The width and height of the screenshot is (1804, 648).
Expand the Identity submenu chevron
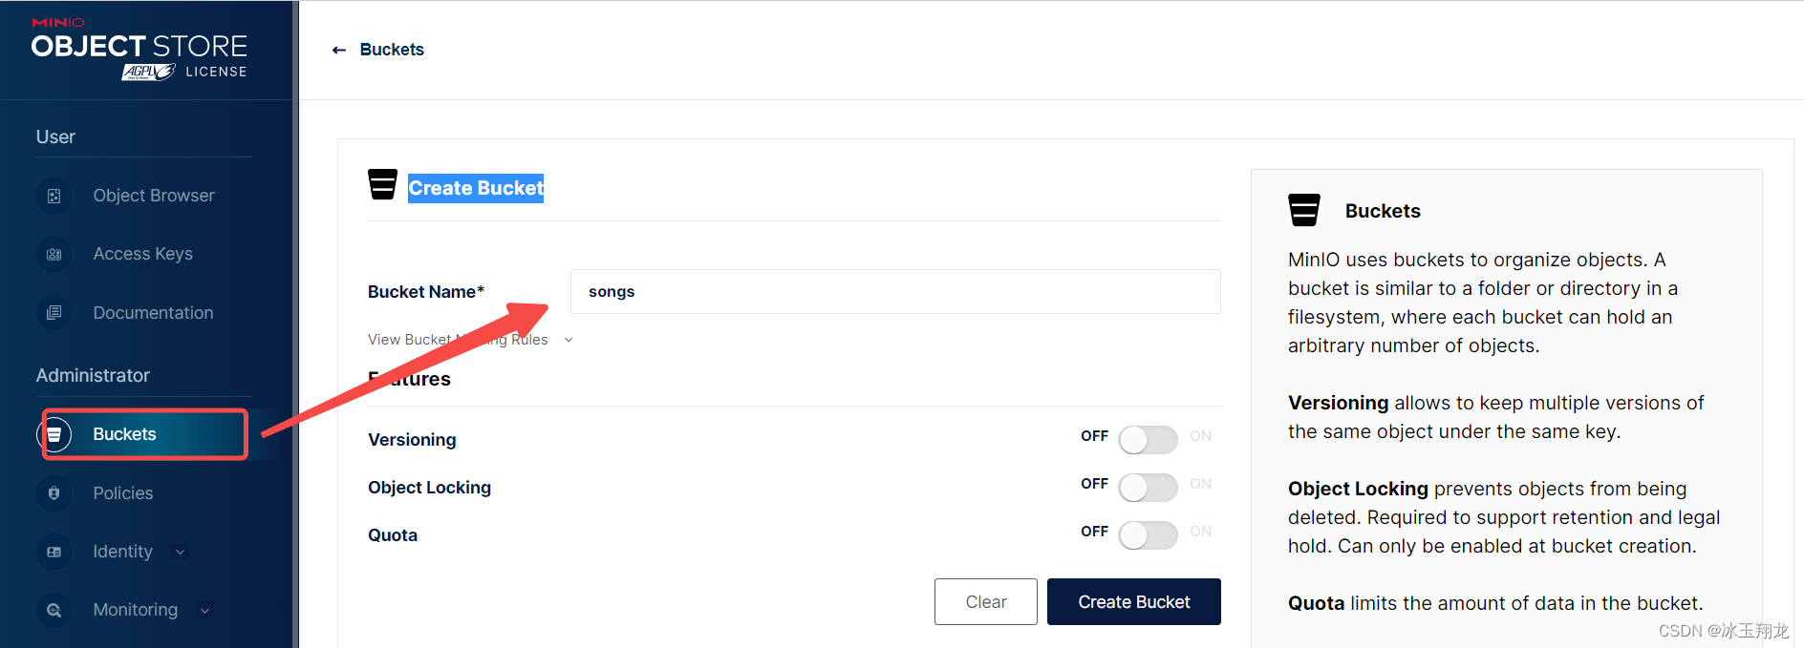pos(181,552)
